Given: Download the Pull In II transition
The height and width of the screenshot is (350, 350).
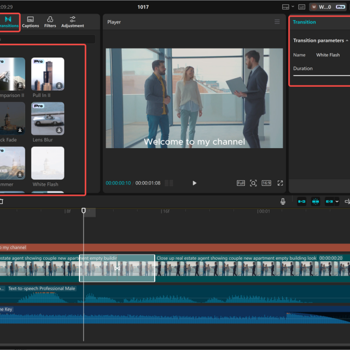Looking at the screenshot, I should pyautogui.click(x=59, y=86).
